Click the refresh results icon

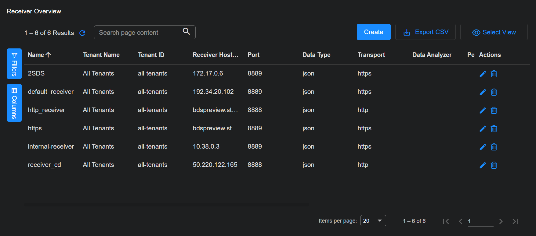[x=82, y=33]
